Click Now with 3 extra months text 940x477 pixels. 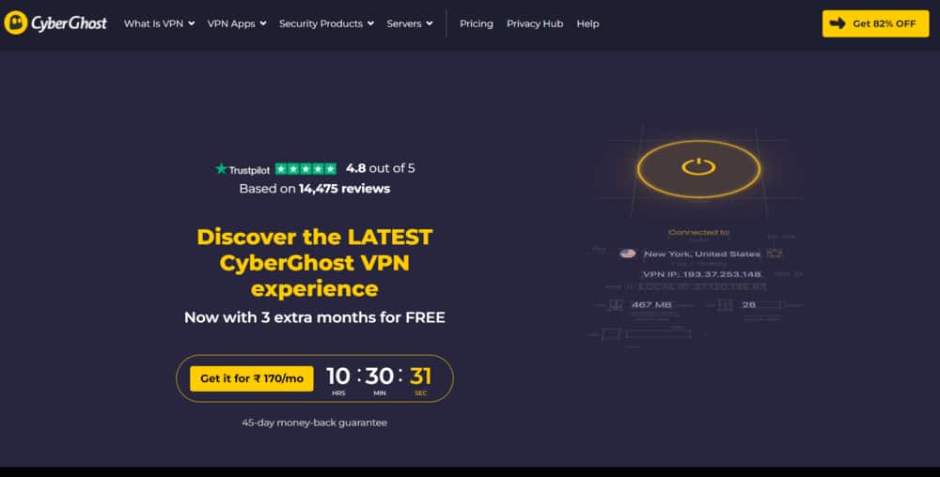click(x=315, y=317)
